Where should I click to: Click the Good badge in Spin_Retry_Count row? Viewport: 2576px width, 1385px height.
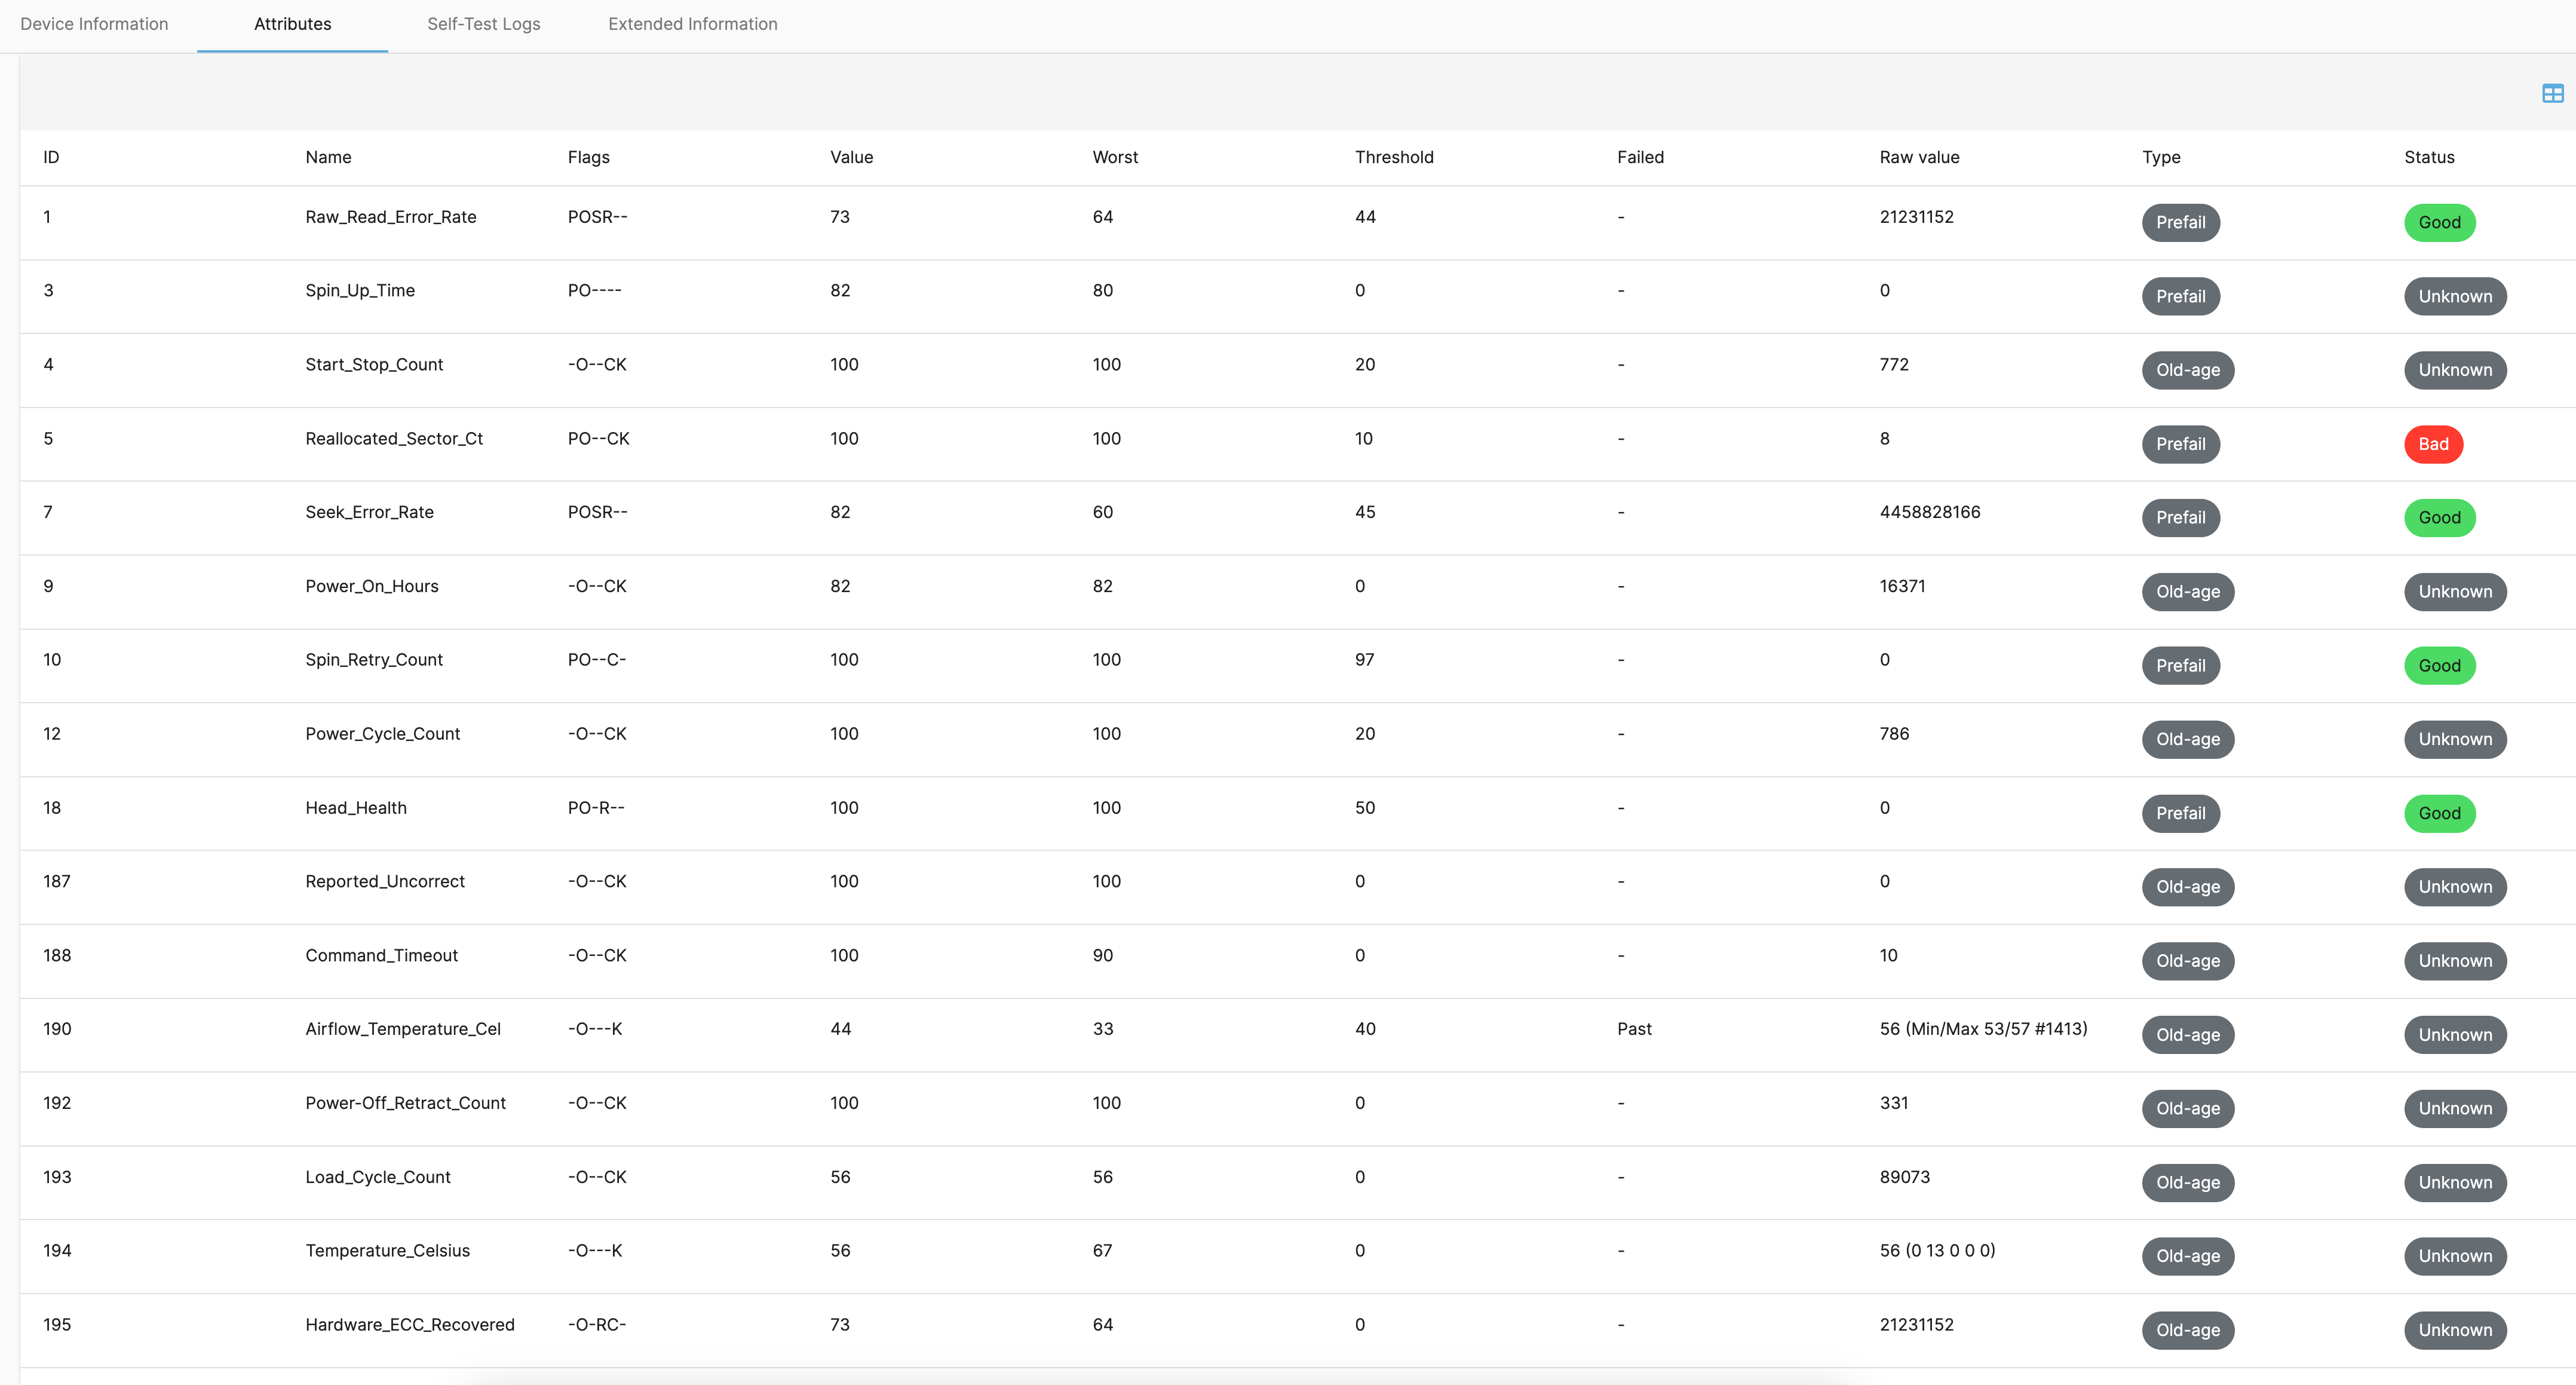click(2439, 665)
